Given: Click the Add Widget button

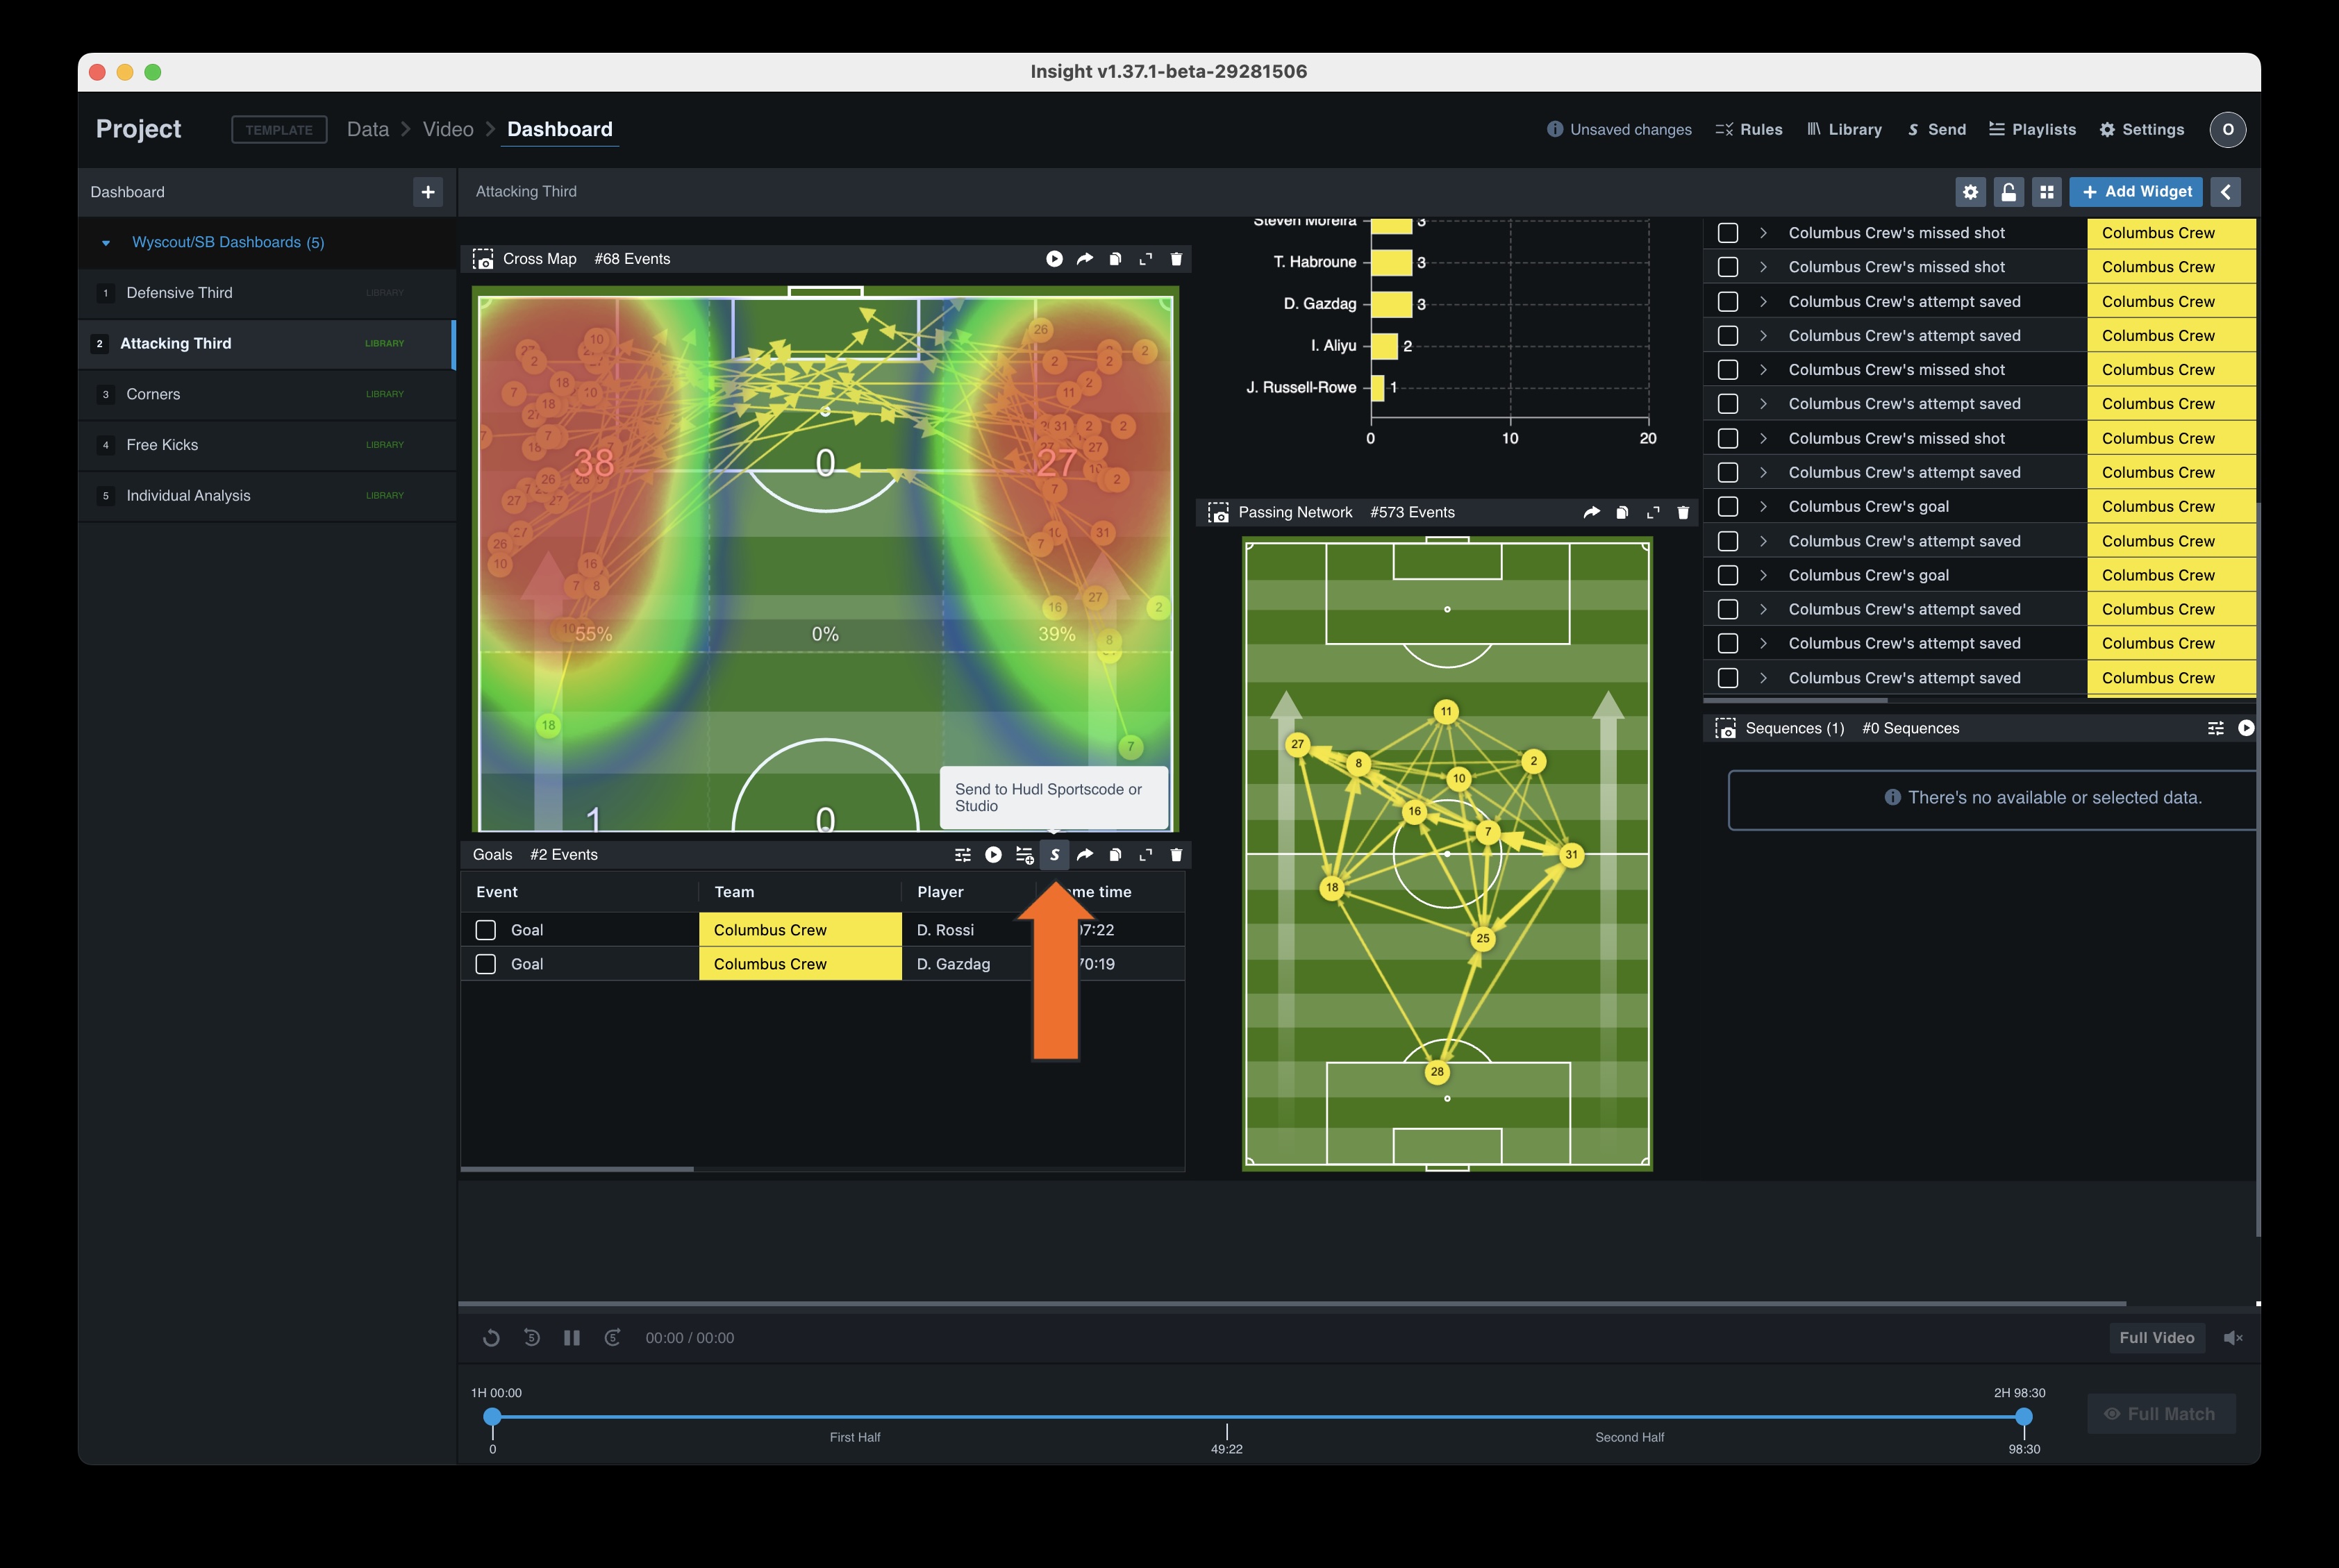Looking at the screenshot, I should [2136, 192].
